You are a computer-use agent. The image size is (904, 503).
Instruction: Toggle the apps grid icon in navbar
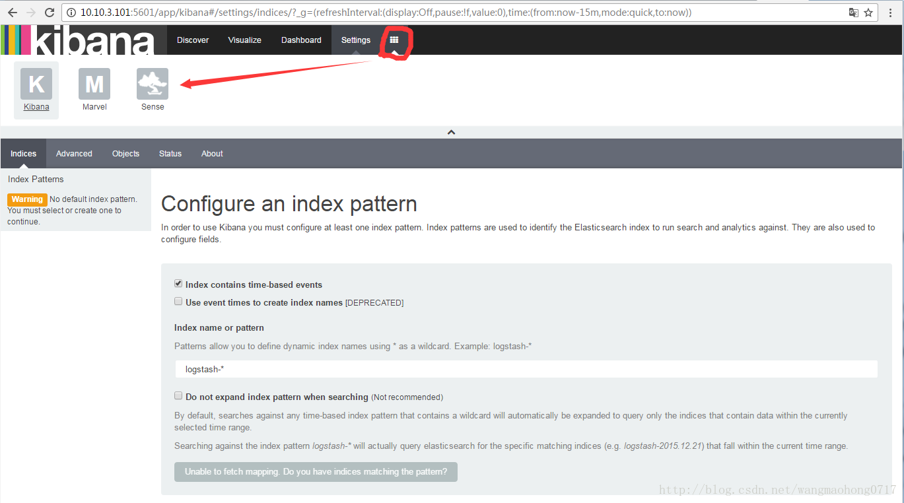(x=394, y=40)
